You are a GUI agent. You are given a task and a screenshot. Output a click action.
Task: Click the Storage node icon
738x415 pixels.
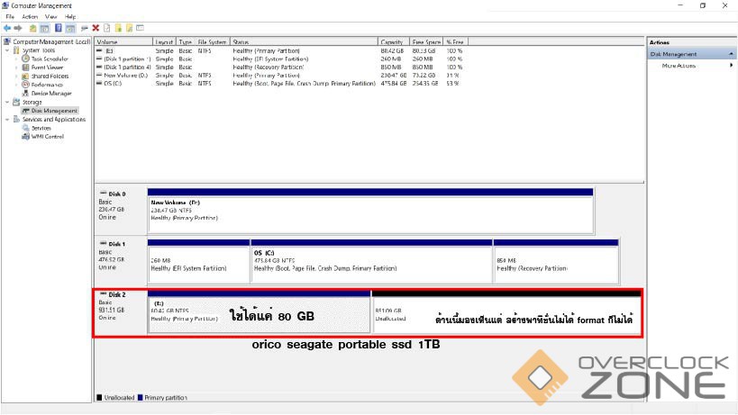(x=16, y=102)
